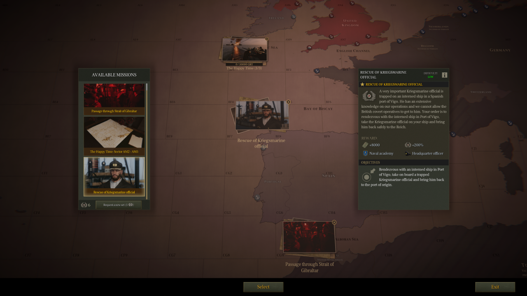Select the port anchor marker on Ireland's coast
527x296 pixels.
(294, 17)
